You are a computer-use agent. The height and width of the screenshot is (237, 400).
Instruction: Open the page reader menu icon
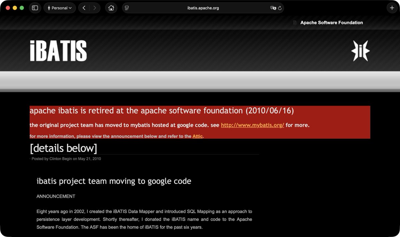click(x=127, y=8)
